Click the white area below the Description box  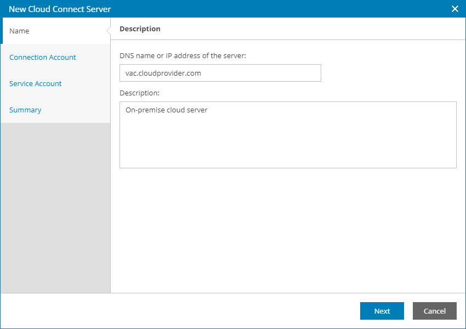[288, 230]
